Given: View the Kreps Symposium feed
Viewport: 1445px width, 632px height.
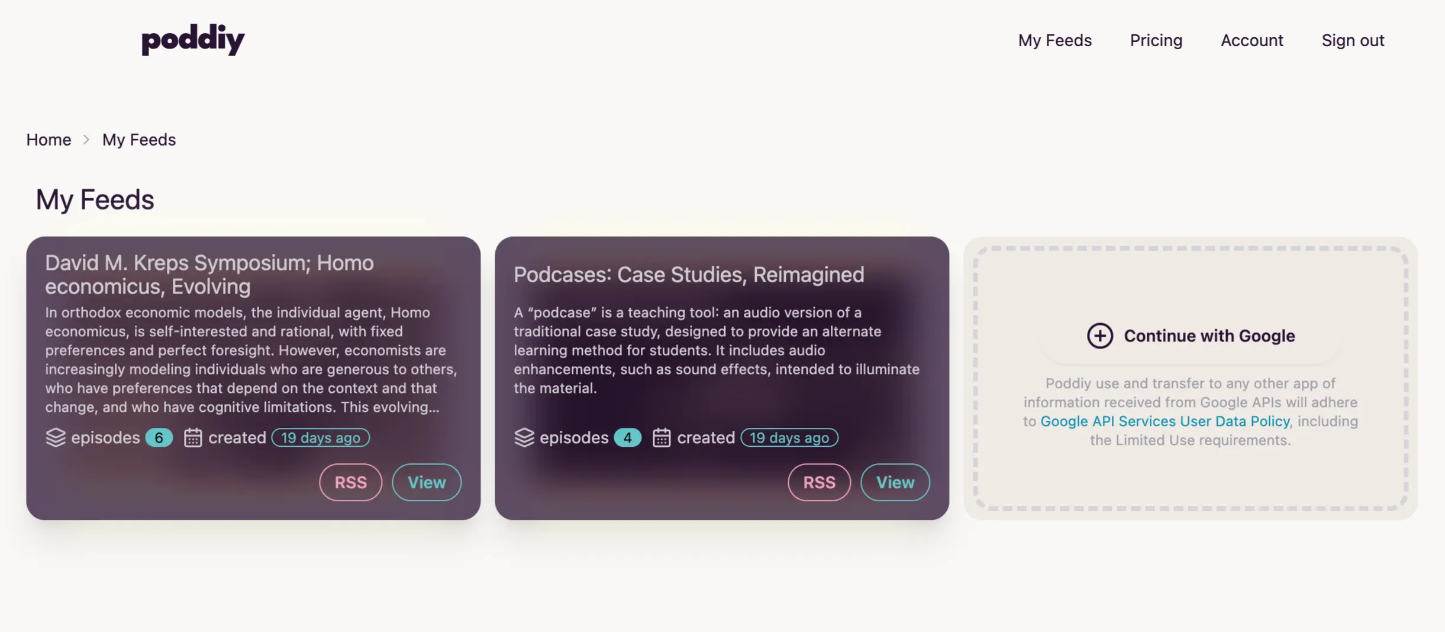Looking at the screenshot, I should click(x=426, y=482).
